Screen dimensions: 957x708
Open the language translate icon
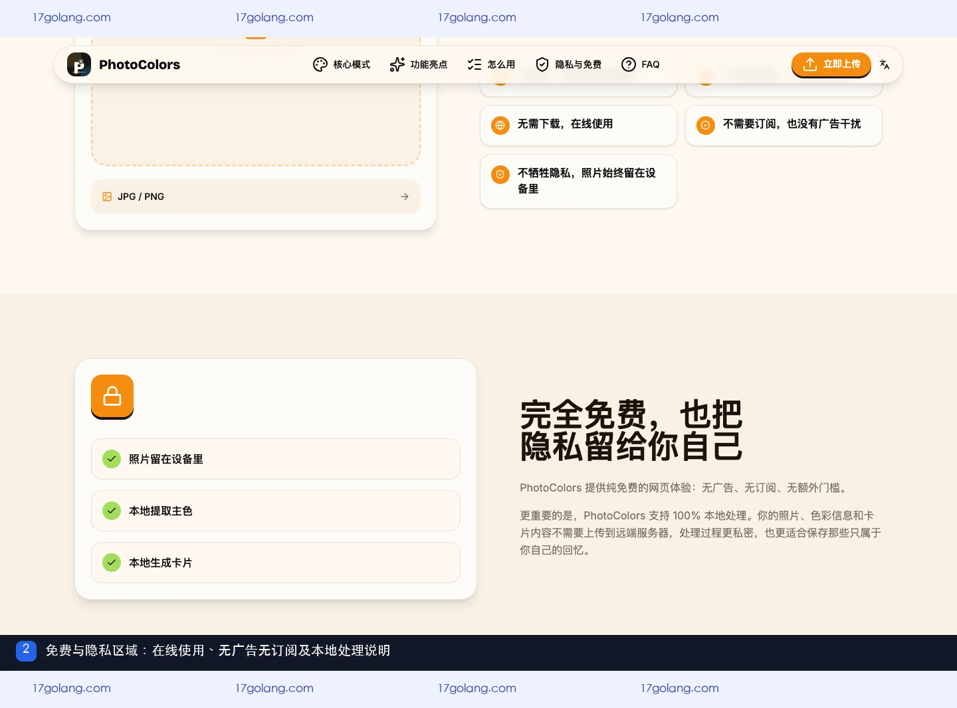pyautogui.click(x=885, y=64)
